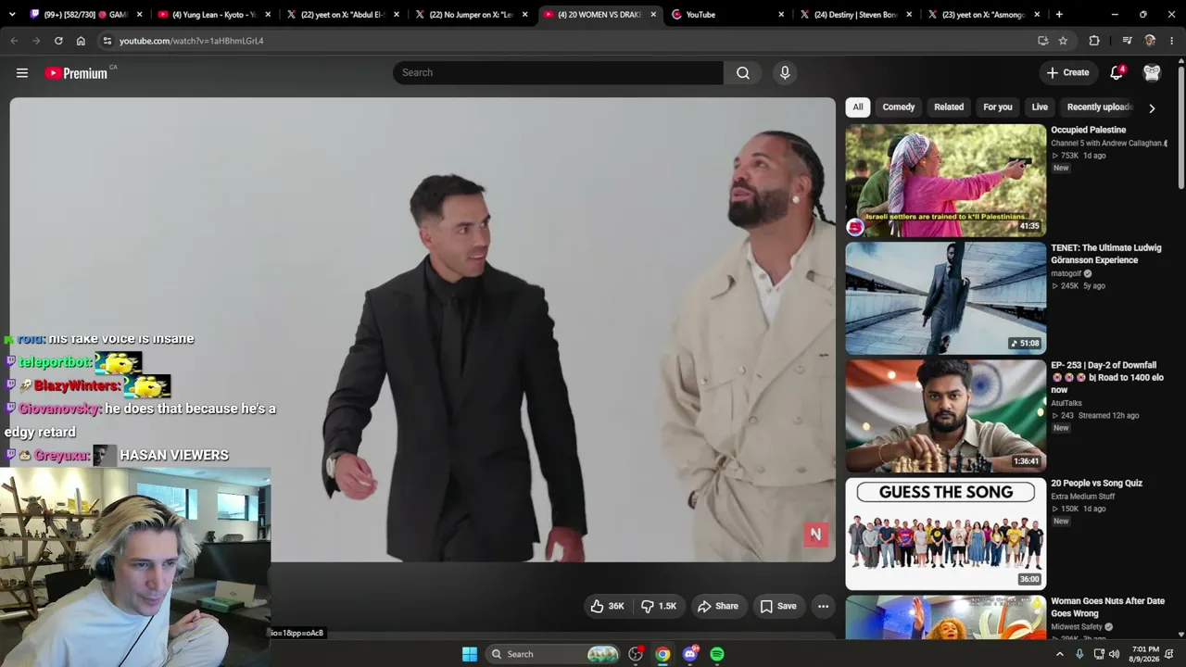Install app via address bar screen icon
Screen dimensions: 1186x667
pos(1043,41)
